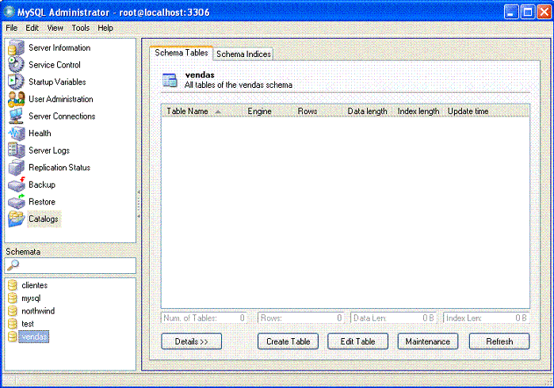Open the Maintenance button
This screenshot has height=388, width=554.
[x=428, y=341]
